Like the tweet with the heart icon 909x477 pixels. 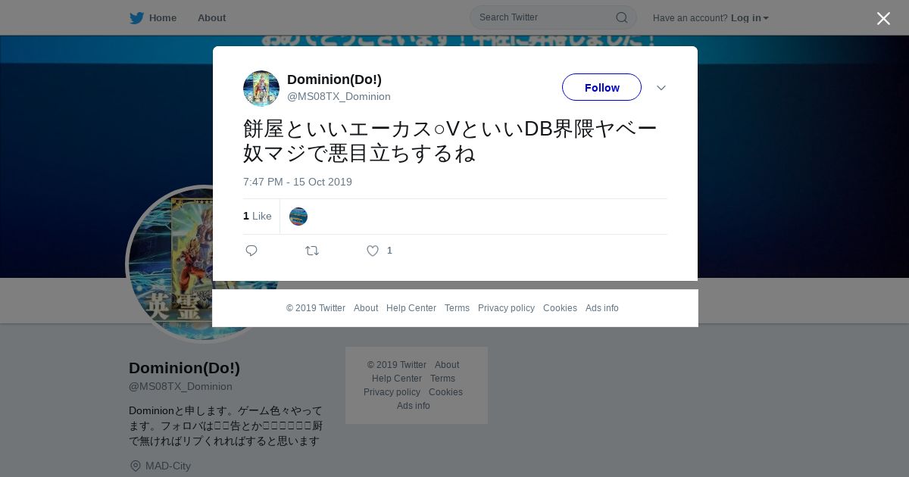pos(373,251)
